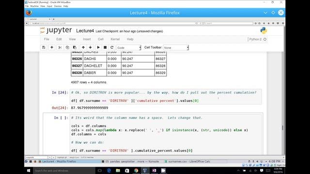This screenshot has height=174, width=310.
Task: Restart the kernel with the circular arrow
Action: pyautogui.click(x=112, y=47)
